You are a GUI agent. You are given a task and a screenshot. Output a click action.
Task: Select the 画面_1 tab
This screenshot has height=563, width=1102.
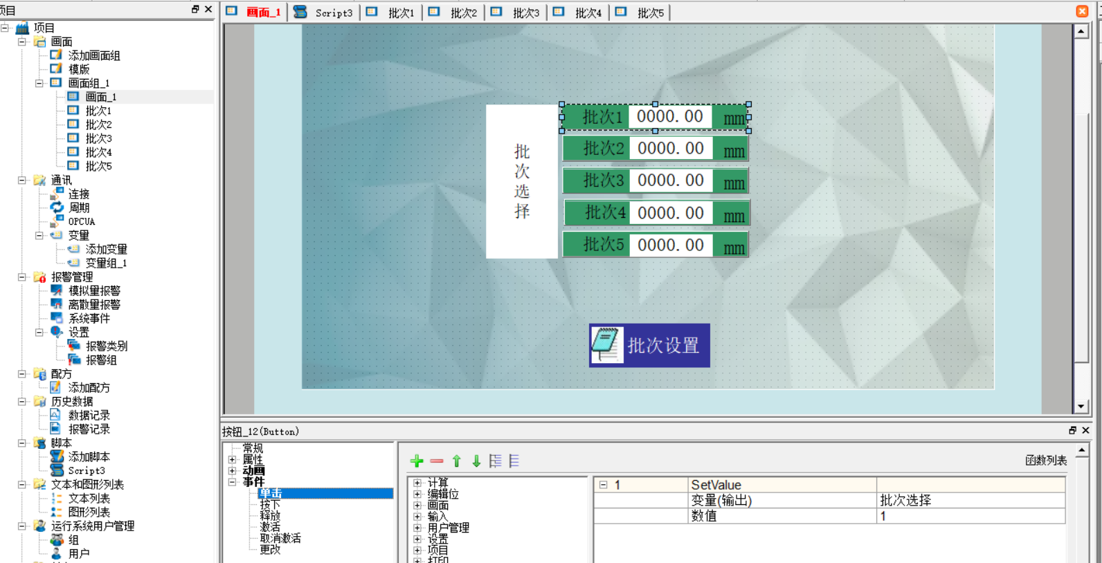tap(253, 12)
